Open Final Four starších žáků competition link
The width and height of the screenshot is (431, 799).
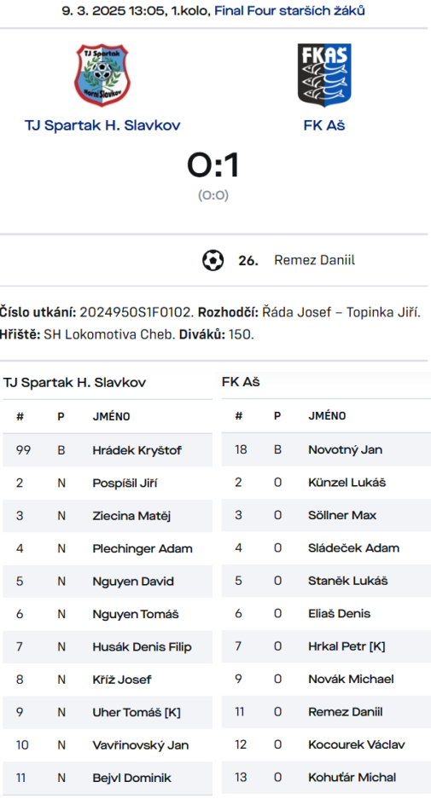click(x=289, y=11)
